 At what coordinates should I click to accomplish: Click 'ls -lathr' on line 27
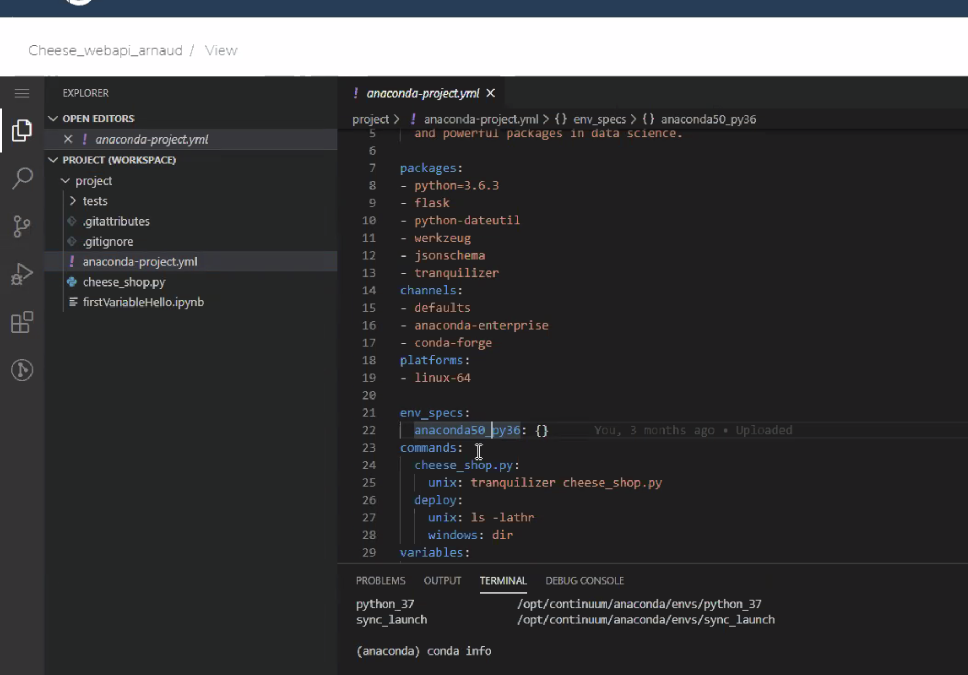tap(502, 517)
